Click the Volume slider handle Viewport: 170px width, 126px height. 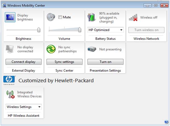80,30
